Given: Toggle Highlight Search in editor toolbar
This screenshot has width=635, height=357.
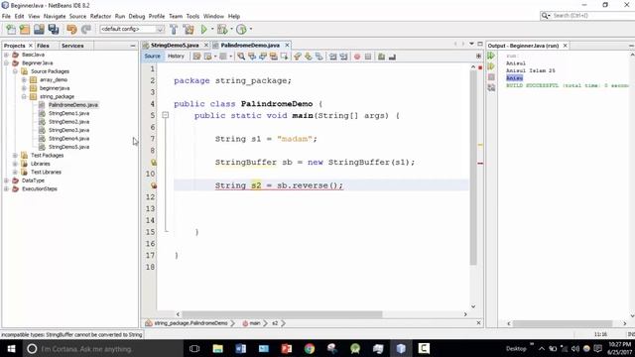Looking at the screenshot, I should click(274, 57).
